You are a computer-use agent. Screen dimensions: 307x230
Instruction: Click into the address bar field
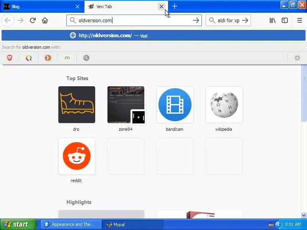(x=134, y=20)
